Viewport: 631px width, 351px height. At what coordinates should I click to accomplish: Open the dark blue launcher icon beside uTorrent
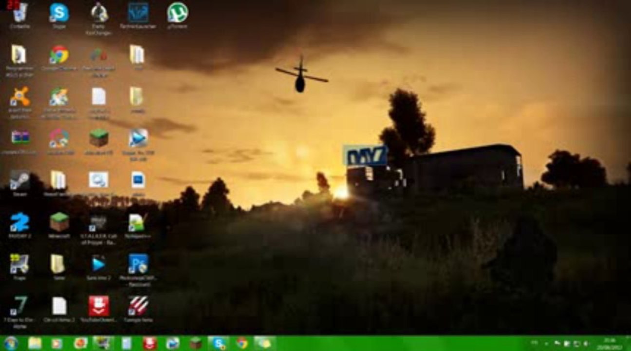coord(138,13)
